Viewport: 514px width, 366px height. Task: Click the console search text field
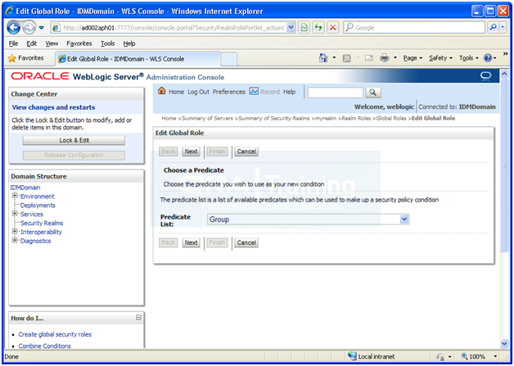coord(336,93)
